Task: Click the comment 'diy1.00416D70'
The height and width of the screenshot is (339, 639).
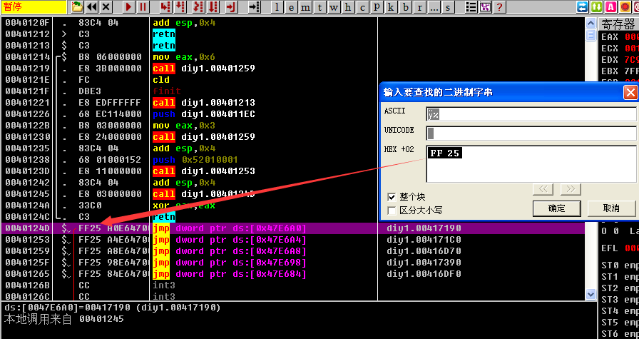Action: click(424, 251)
